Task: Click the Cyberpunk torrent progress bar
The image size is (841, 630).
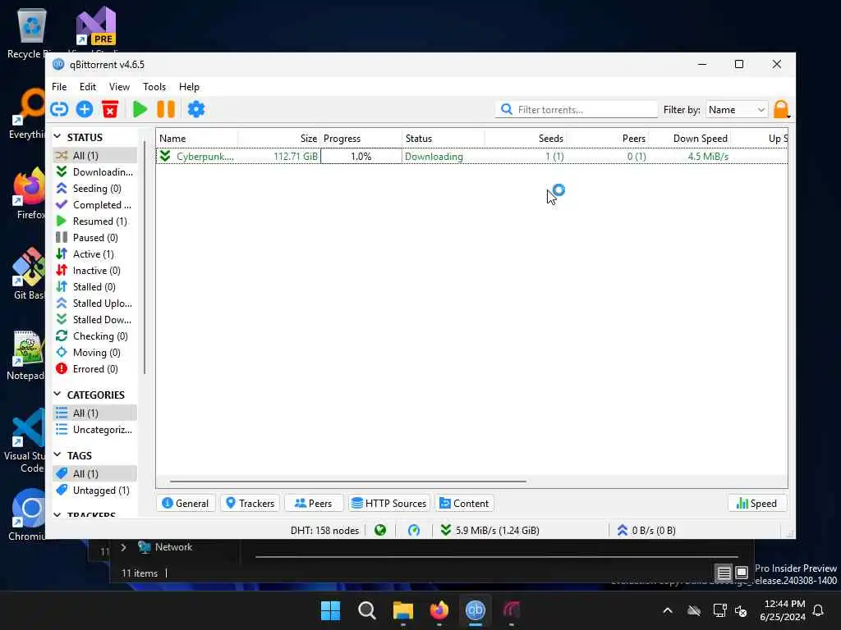Action: (361, 157)
